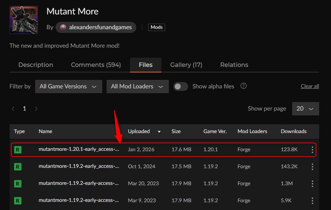Image resolution: width=331 pixels, height=210 pixels.
Task: Go to the previous page arrow
Action: tap(13, 109)
